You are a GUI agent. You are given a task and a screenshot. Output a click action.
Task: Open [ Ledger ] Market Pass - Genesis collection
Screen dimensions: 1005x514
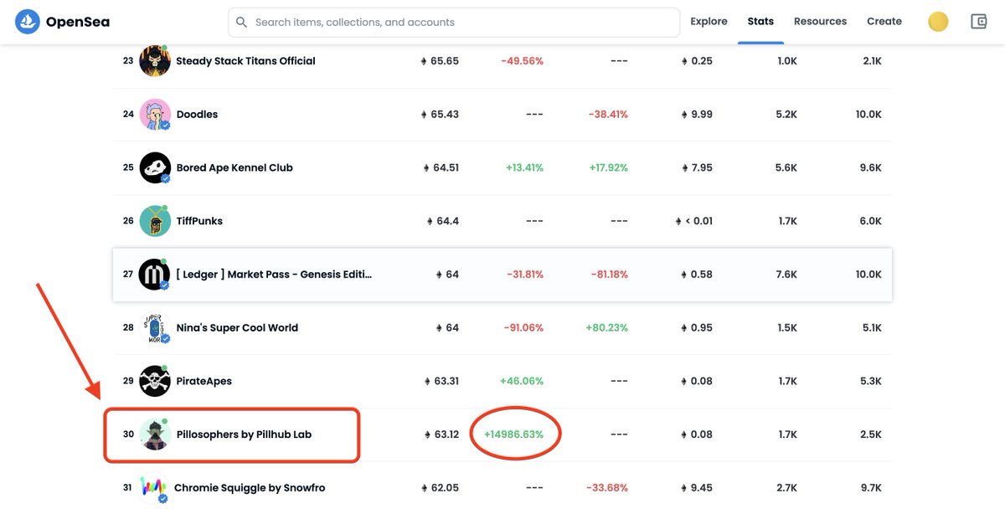(x=274, y=275)
